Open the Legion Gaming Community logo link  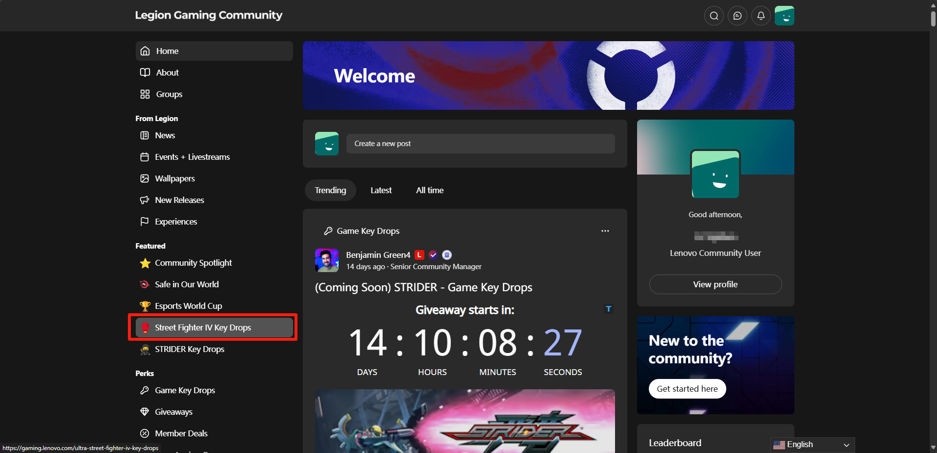coord(209,15)
